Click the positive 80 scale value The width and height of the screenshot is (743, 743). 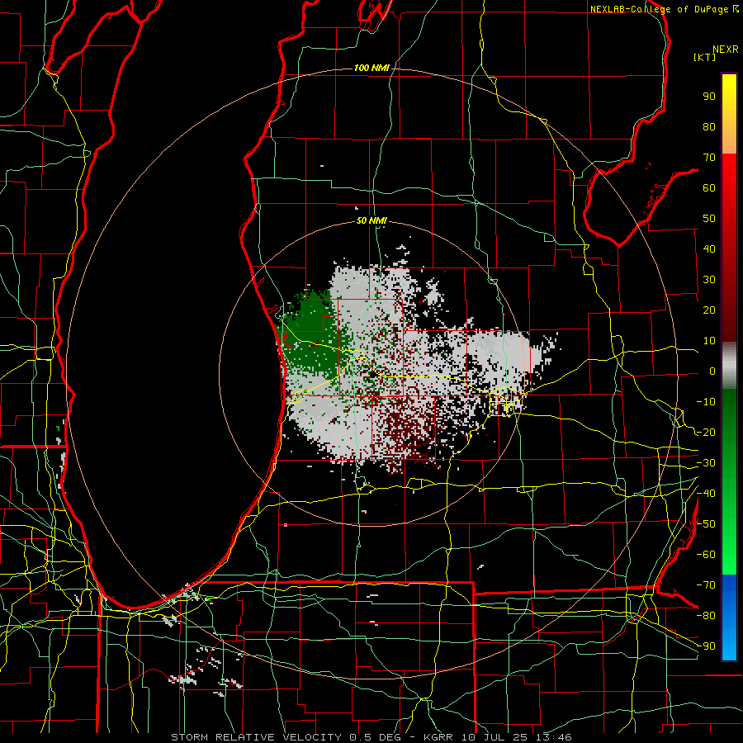[709, 127]
